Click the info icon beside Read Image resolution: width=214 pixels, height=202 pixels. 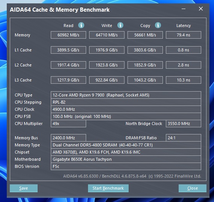tap(81, 25)
